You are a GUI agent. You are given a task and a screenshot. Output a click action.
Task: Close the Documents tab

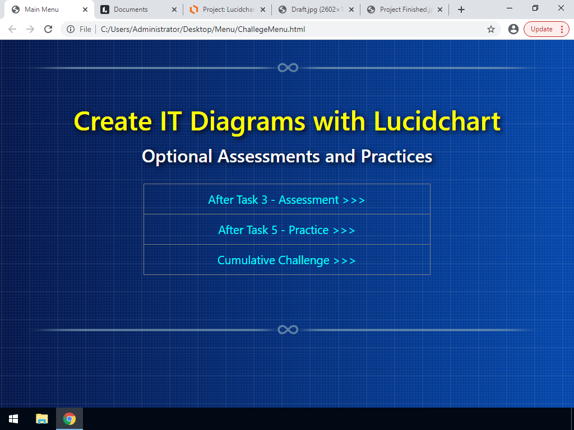coord(174,10)
